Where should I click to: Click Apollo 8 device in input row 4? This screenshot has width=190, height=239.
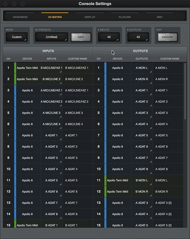(27, 101)
